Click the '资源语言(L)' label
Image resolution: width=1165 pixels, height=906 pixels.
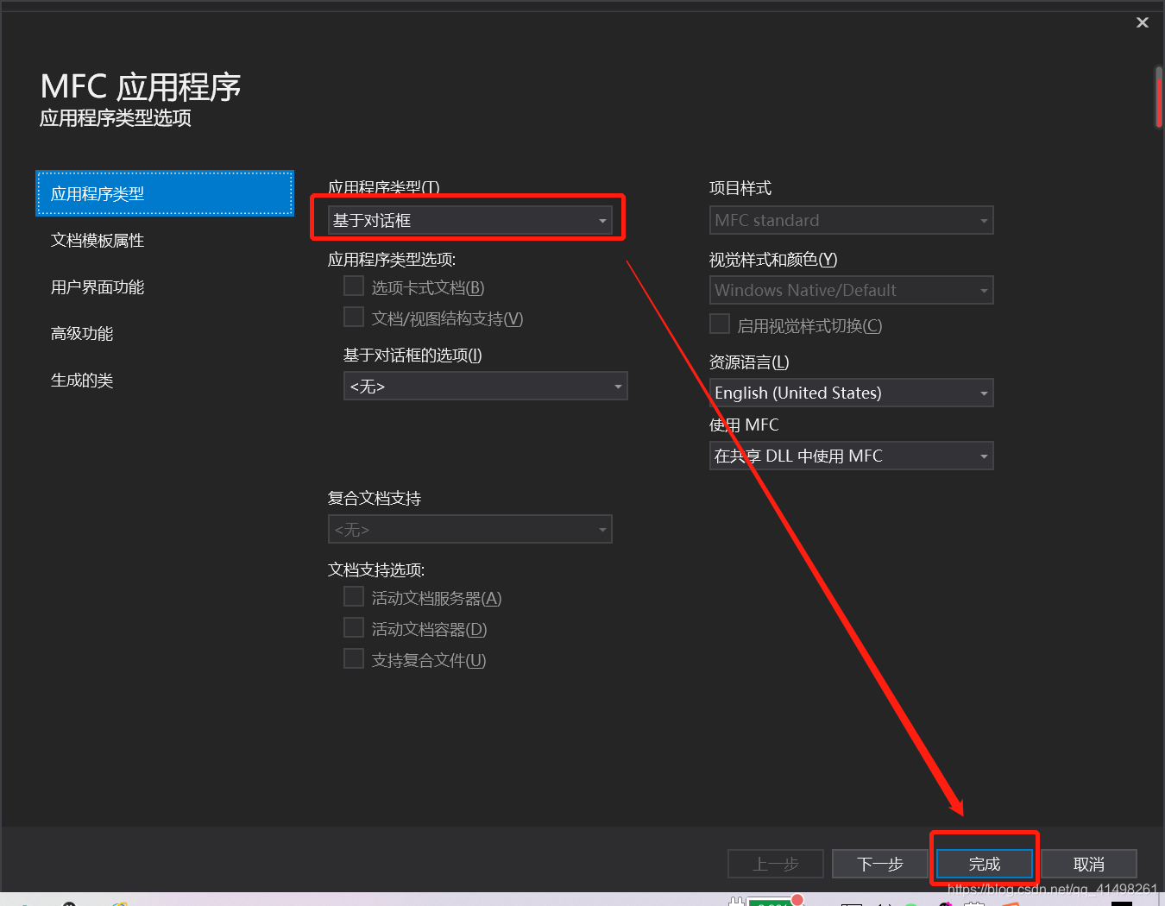click(749, 362)
